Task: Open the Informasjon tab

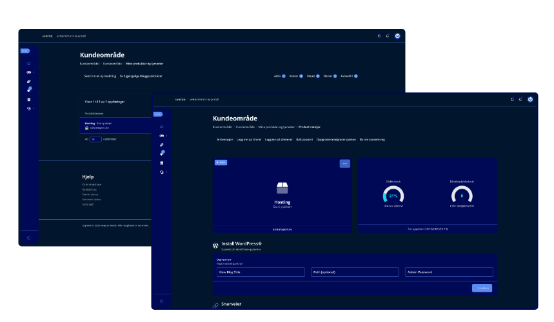Action: pos(224,139)
